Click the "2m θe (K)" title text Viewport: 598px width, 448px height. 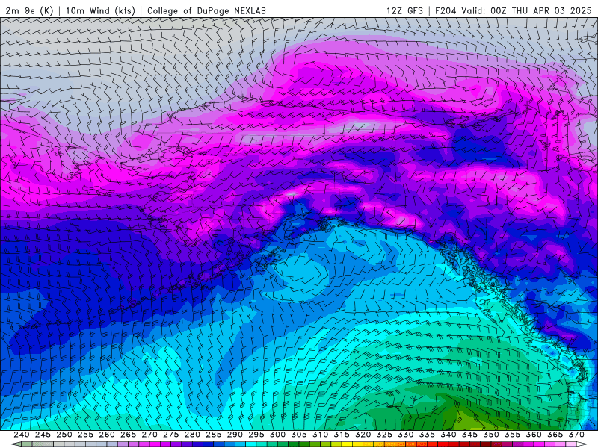29,10
